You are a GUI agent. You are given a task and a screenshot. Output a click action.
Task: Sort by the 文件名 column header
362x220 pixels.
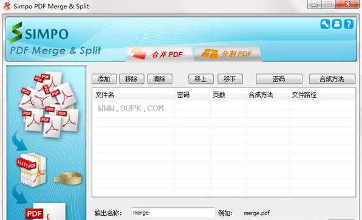(x=133, y=95)
